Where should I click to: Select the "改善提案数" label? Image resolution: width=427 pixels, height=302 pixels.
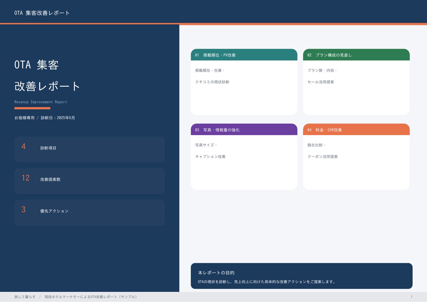(50, 180)
